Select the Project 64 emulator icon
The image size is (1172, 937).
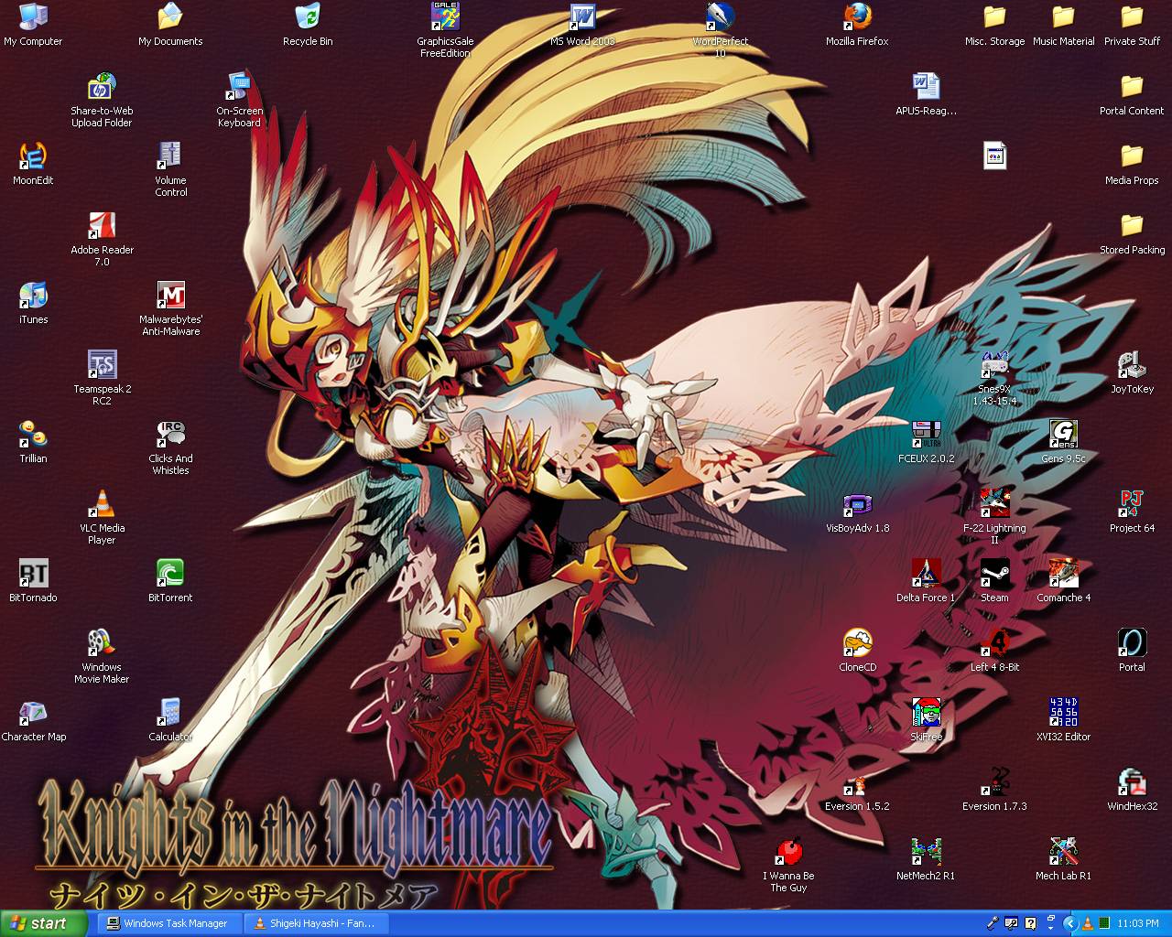(x=1132, y=505)
